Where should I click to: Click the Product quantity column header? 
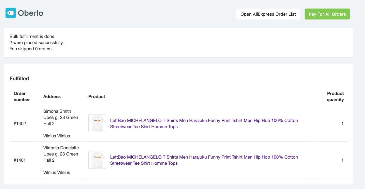[335, 96]
